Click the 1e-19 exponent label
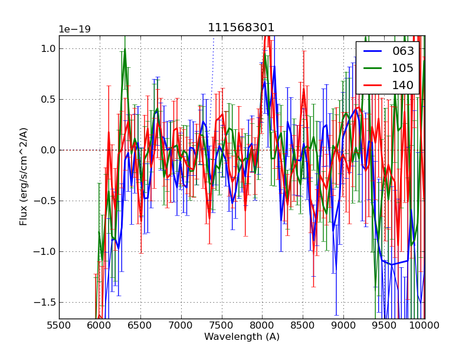The width and height of the screenshot is (472, 354). [74, 29]
